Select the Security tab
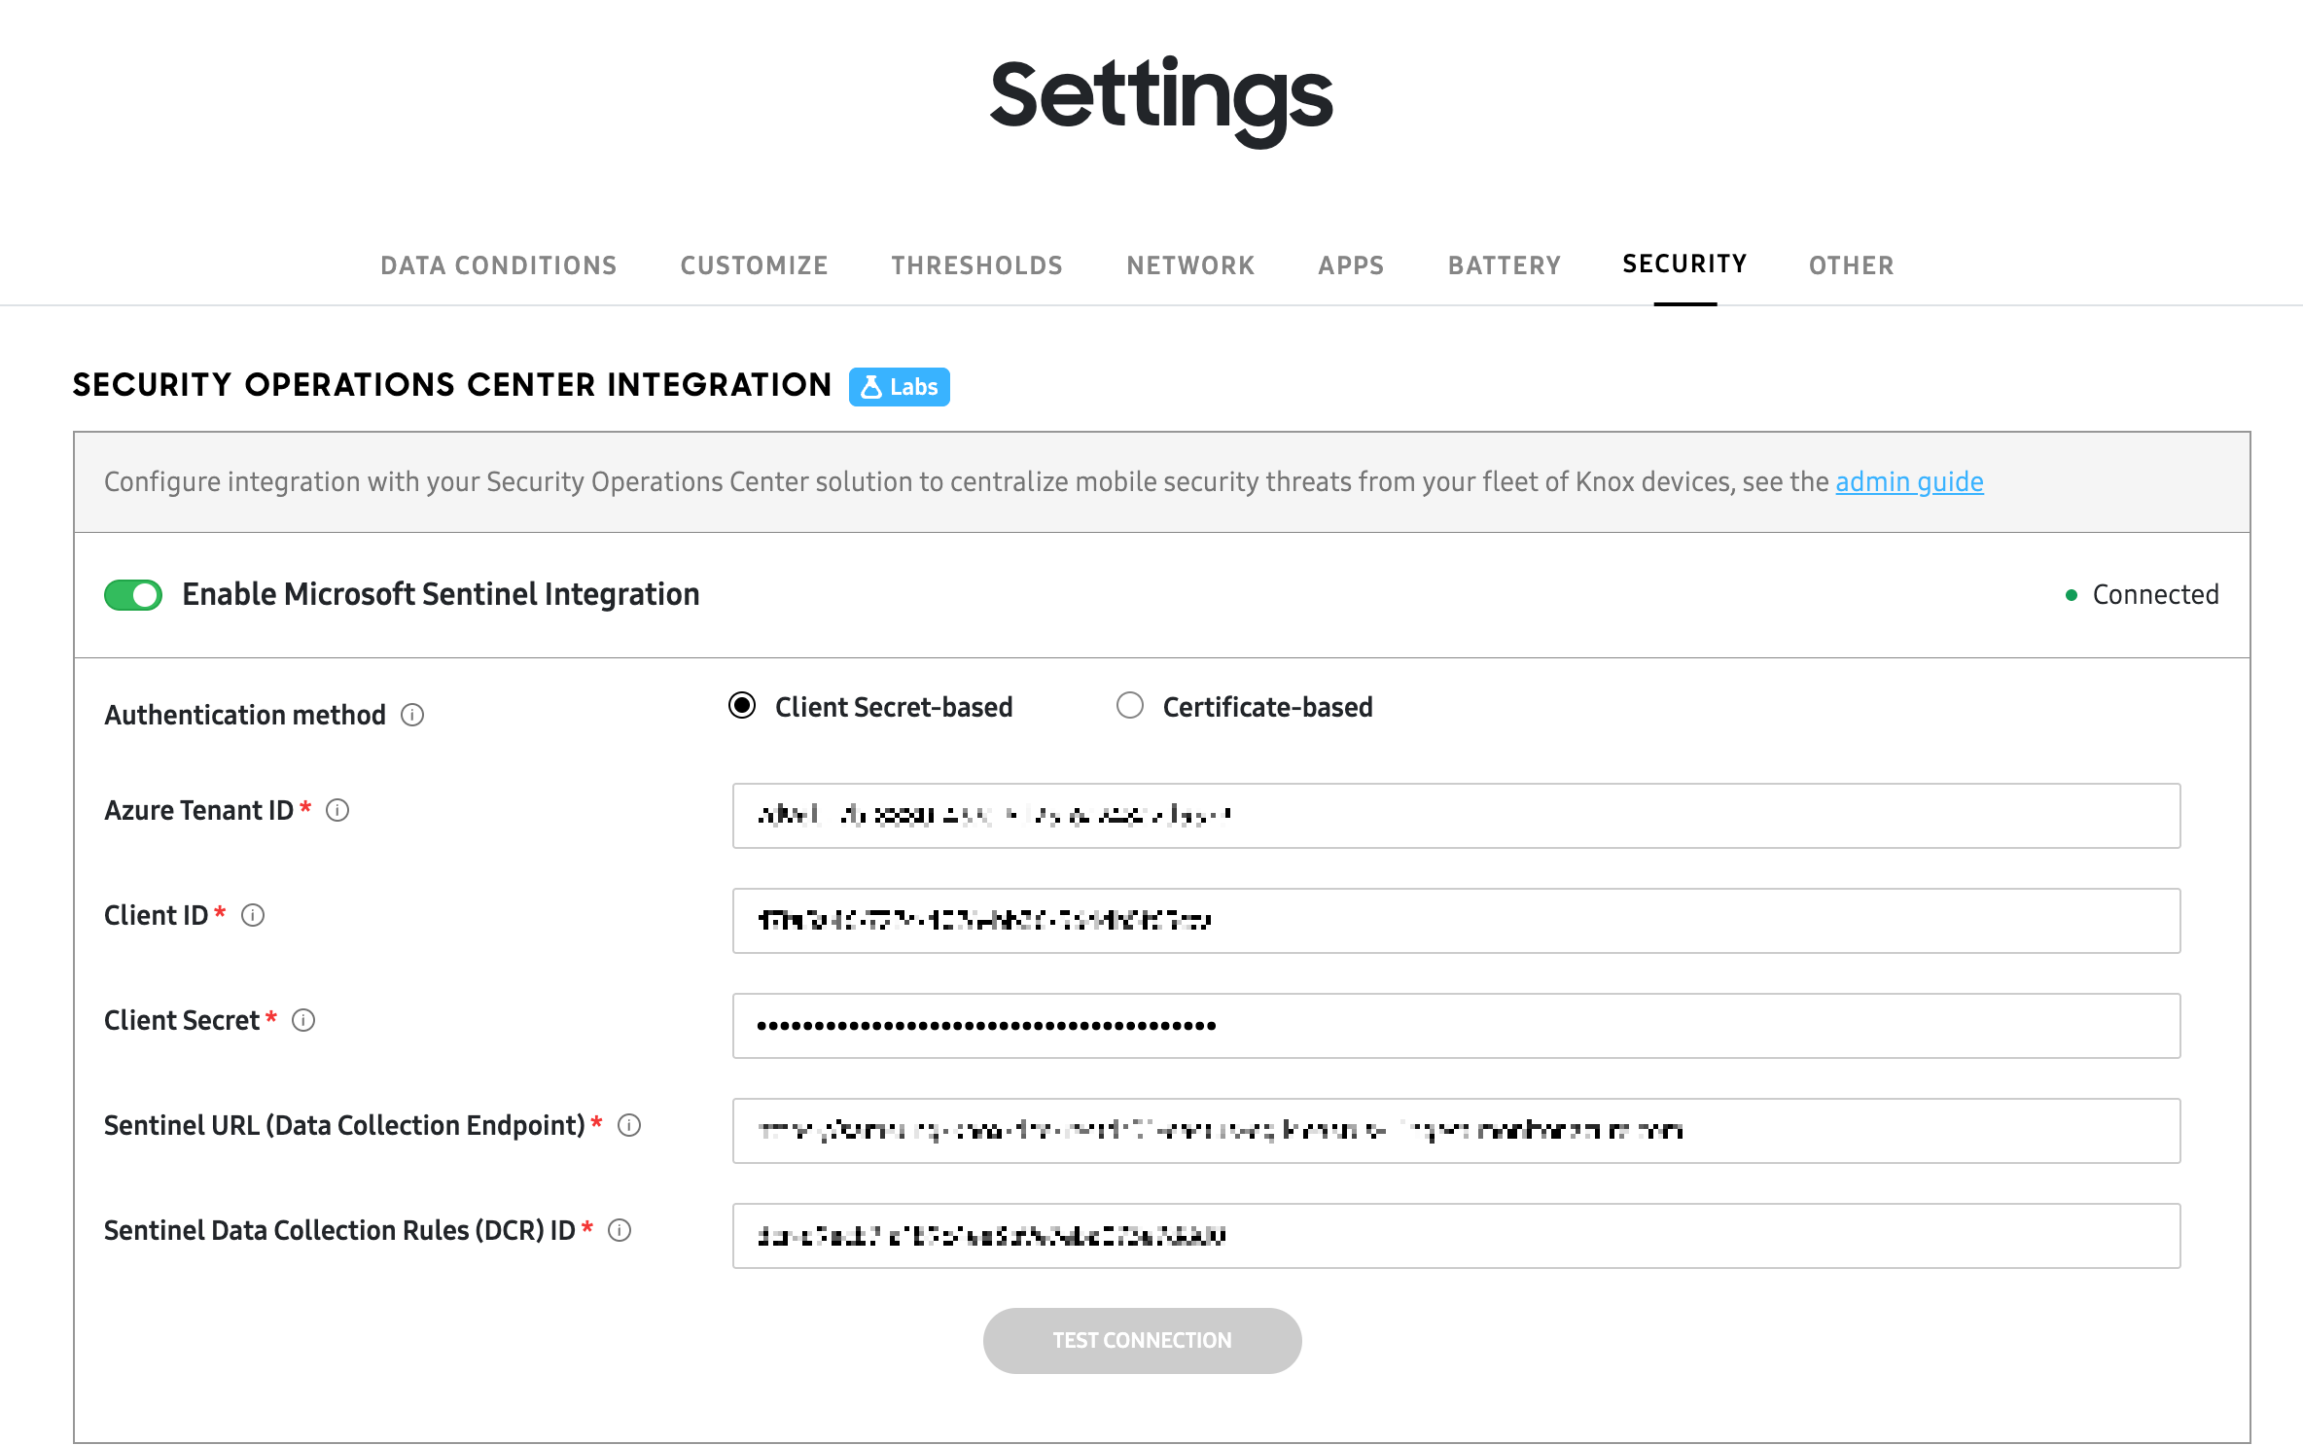 (x=1684, y=264)
